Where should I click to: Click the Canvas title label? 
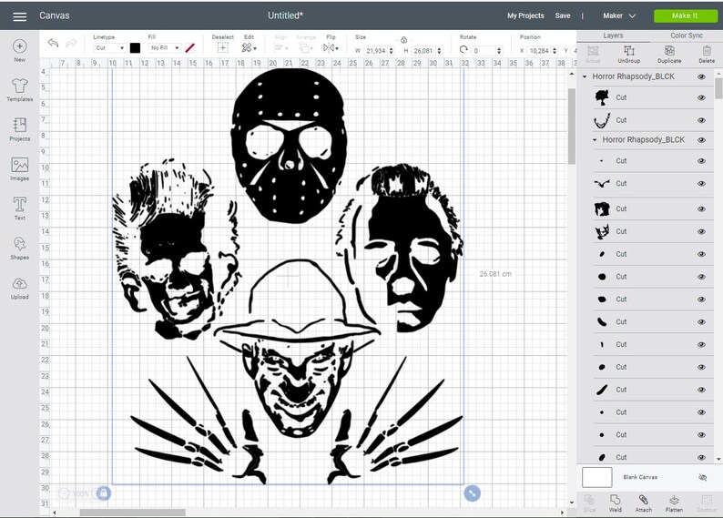tap(55, 15)
